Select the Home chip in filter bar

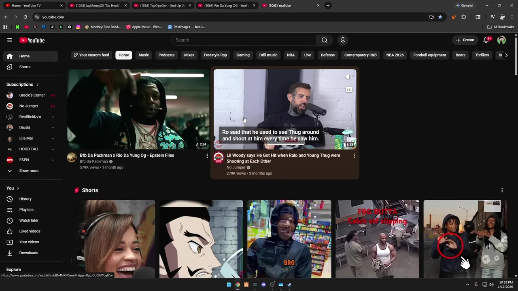(x=124, y=55)
